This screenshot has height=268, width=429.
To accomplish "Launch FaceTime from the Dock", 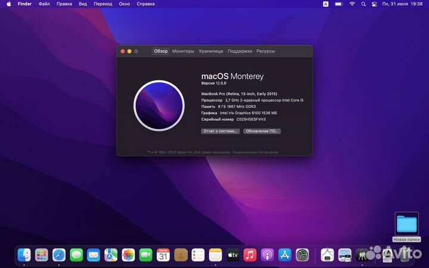I will 146,255.
